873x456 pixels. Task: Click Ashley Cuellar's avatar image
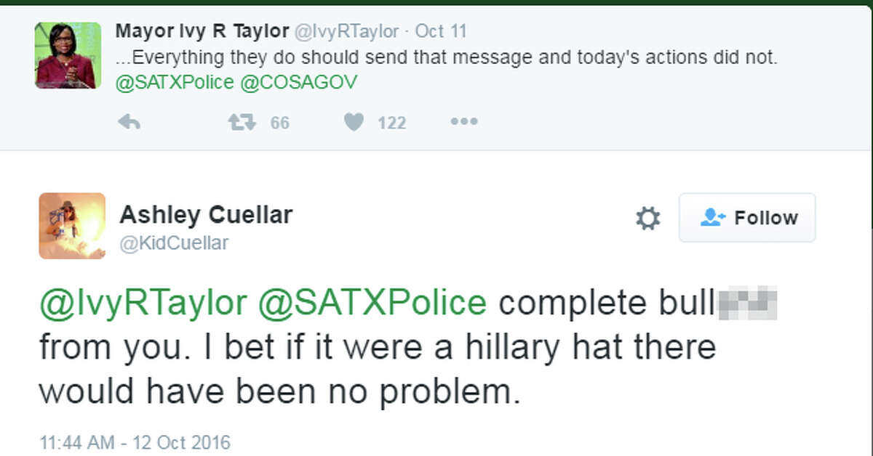(72, 226)
